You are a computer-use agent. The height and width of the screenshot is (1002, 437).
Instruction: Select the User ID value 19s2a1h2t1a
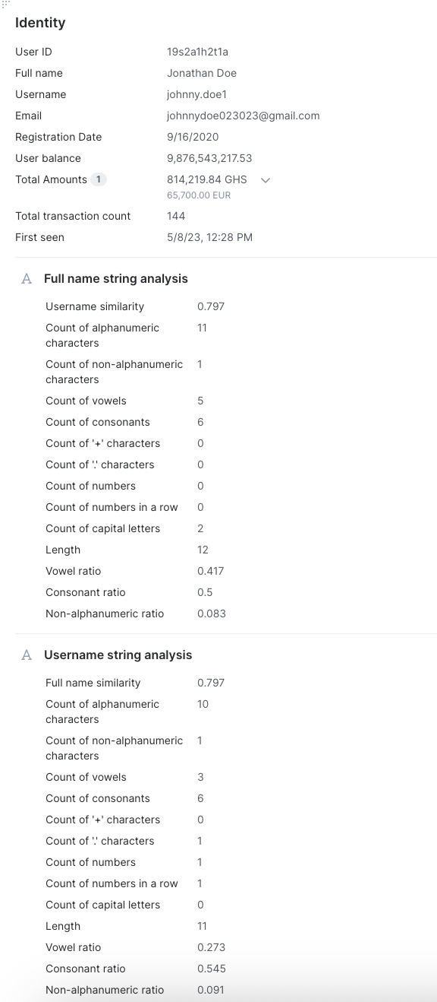point(197,52)
